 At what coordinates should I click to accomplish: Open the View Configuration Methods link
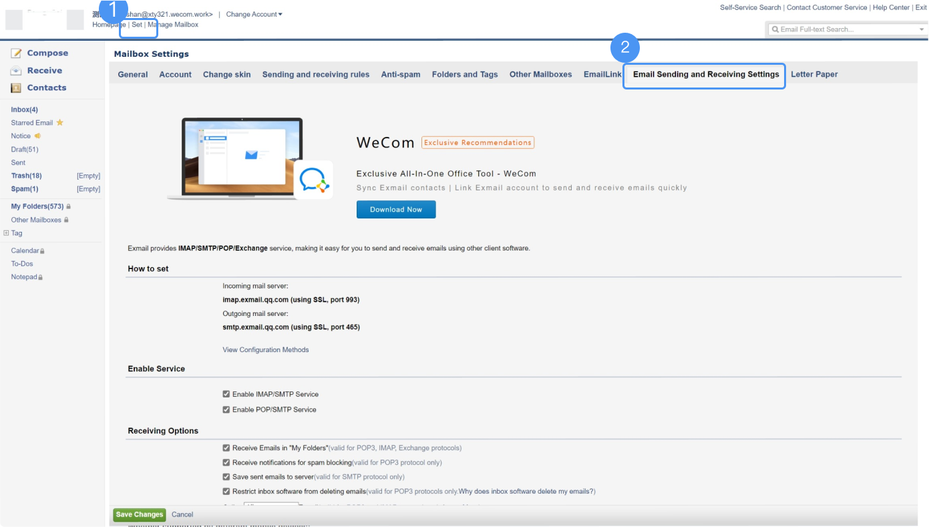point(266,350)
